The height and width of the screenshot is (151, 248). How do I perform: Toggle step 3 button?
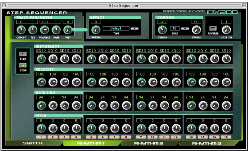[x=64, y=137]
